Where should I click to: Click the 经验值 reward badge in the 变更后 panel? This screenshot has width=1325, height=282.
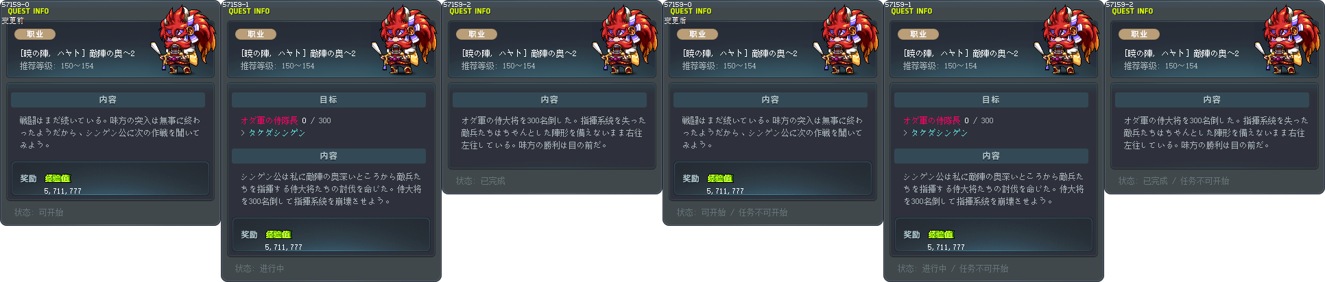pos(720,178)
